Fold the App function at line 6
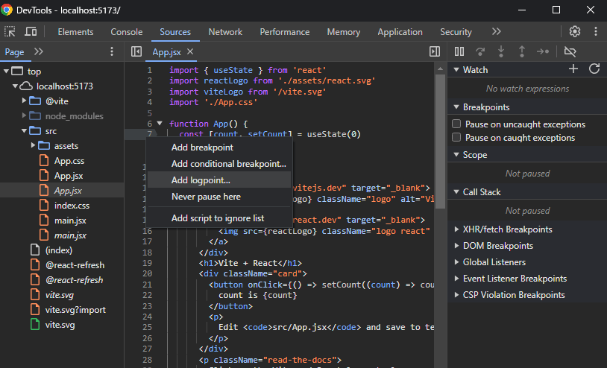The height and width of the screenshot is (368, 607). click(x=160, y=124)
